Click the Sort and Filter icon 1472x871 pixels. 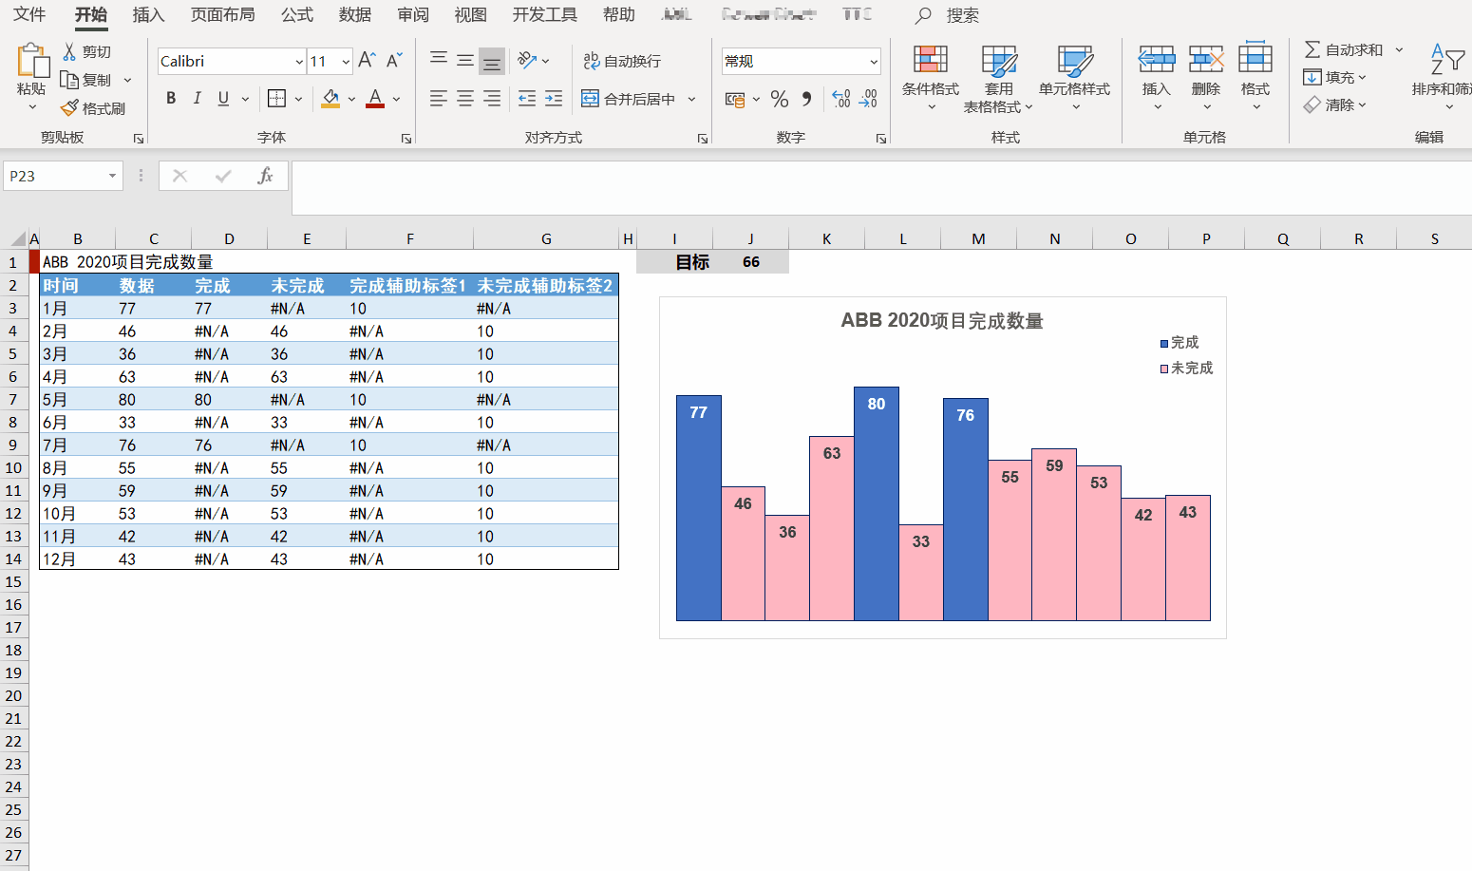1447,59
